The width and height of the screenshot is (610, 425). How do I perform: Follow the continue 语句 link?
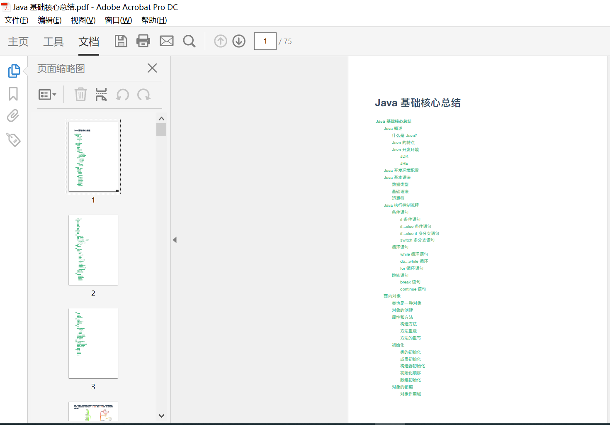pyautogui.click(x=413, y=289)
